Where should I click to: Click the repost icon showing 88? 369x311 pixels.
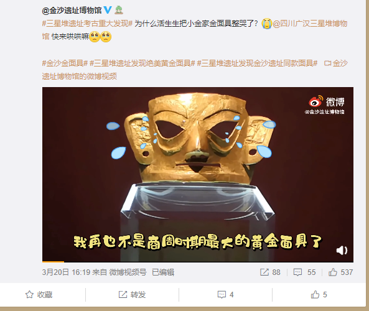coord(264,272)
